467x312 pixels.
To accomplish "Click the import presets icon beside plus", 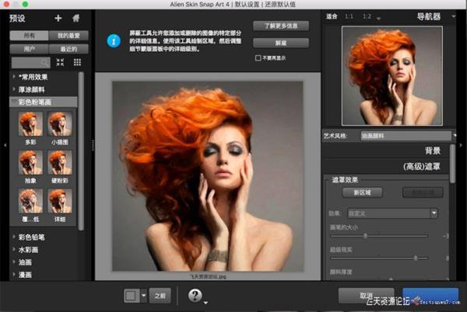I will point(75,18).
